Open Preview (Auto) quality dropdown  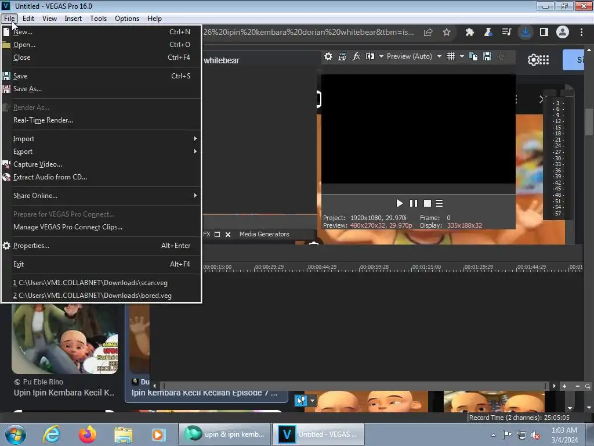click(x=414, y=56)
